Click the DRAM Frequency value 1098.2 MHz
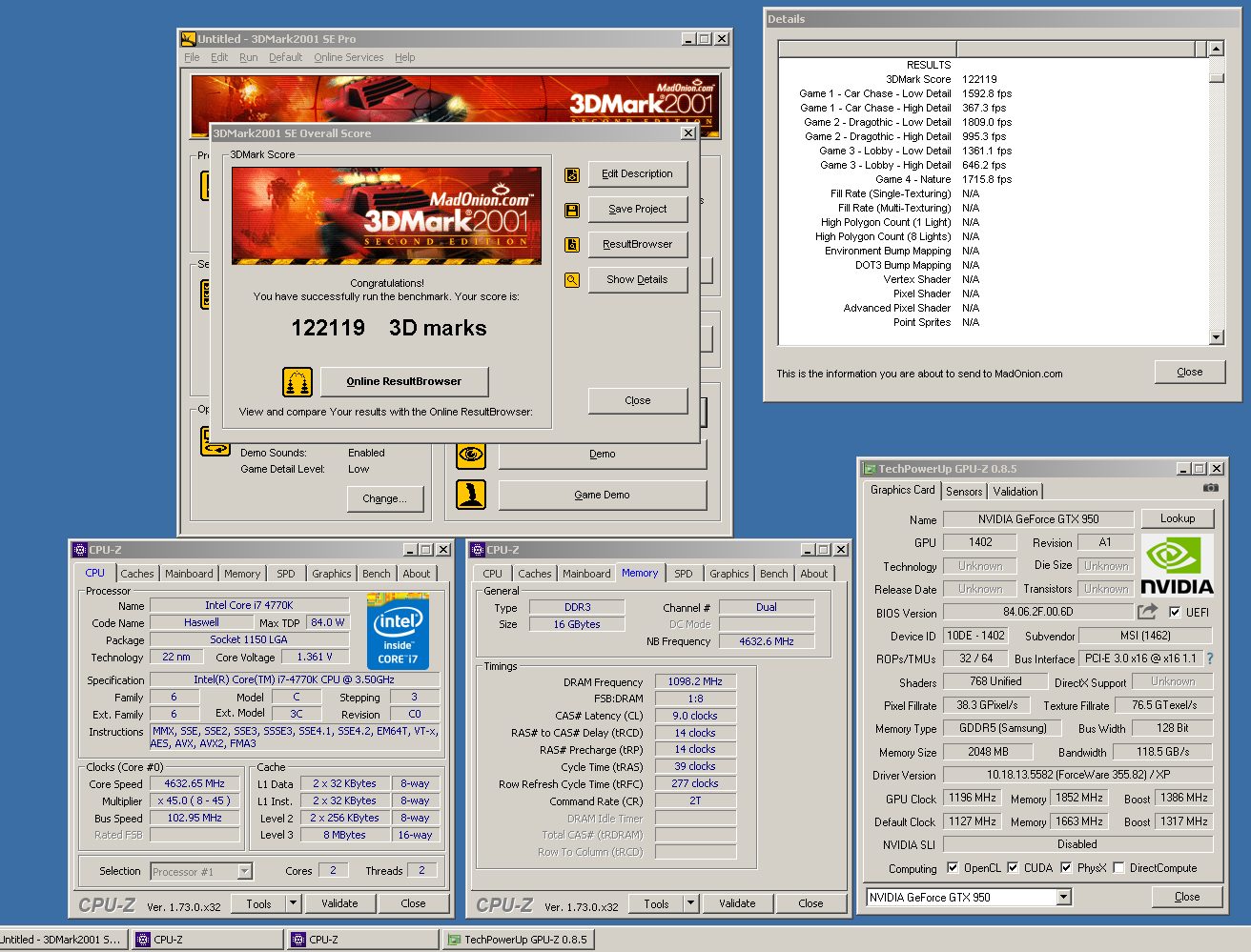 tap(695, 682)
